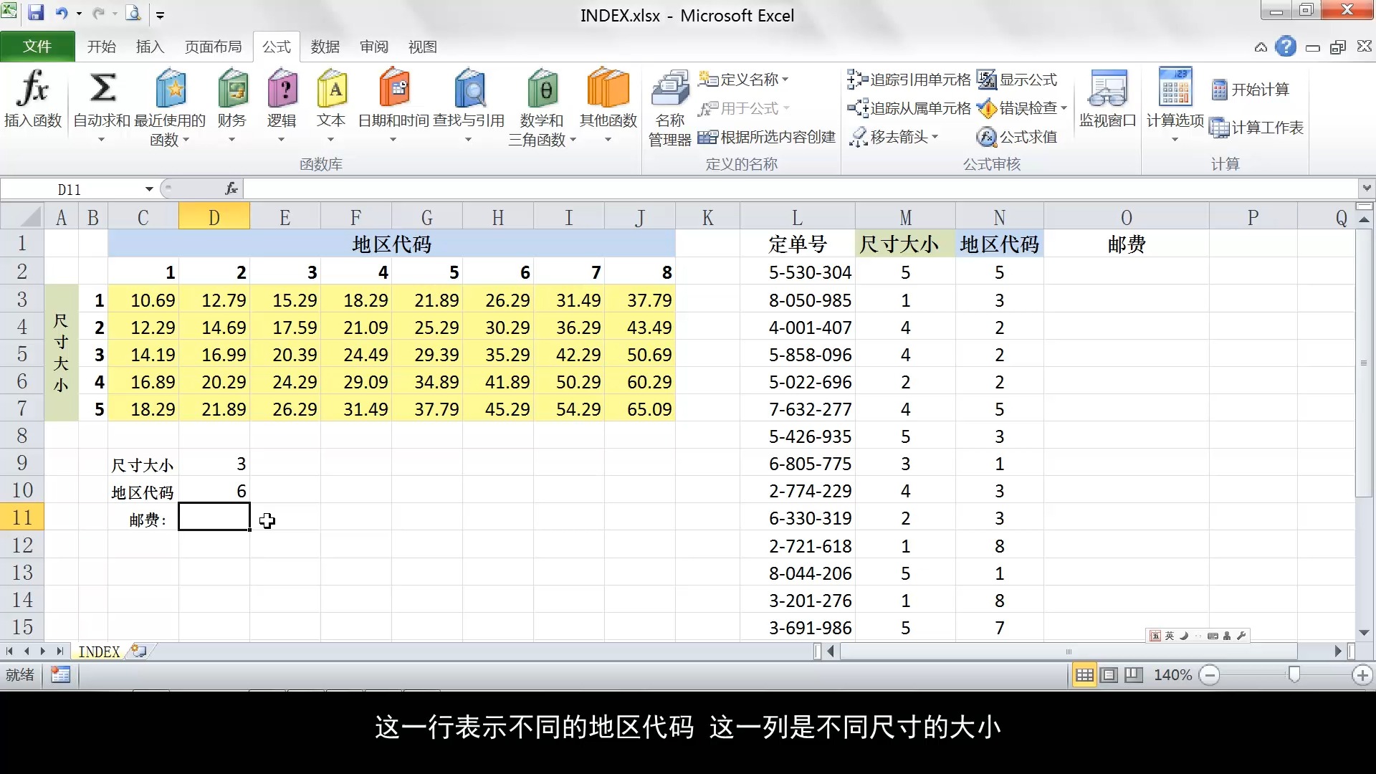Click 移去箭头 to remove arrows

click(892, 137)
